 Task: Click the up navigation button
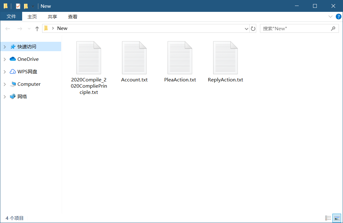37,28
